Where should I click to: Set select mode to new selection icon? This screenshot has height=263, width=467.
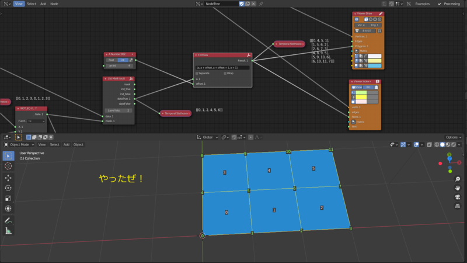point(29,137)
